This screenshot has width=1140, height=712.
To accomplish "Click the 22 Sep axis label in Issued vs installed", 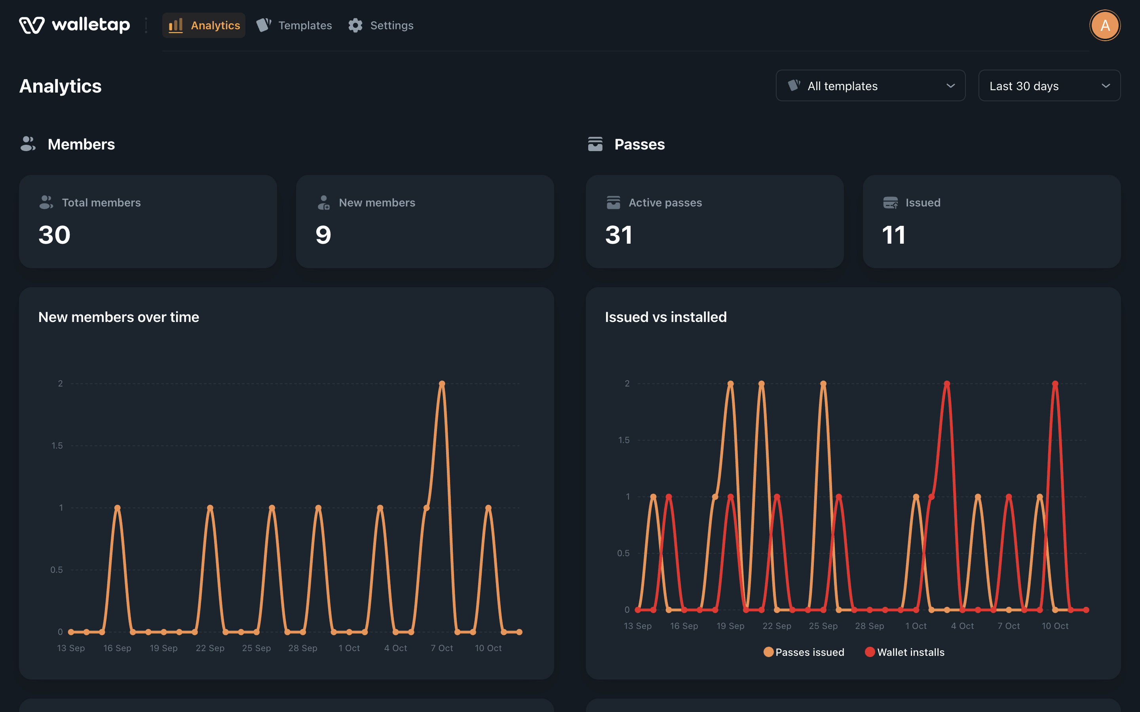I will pos(777,626).
